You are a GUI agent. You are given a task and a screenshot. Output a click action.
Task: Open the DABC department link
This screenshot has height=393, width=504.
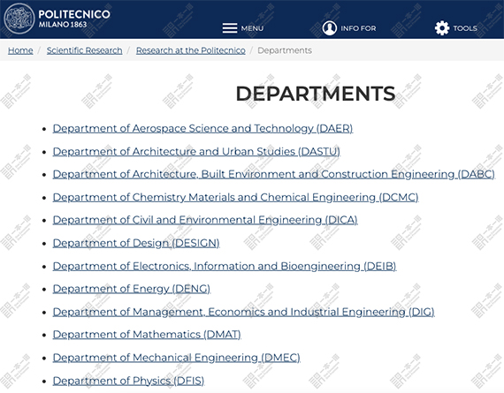point(274,174)
